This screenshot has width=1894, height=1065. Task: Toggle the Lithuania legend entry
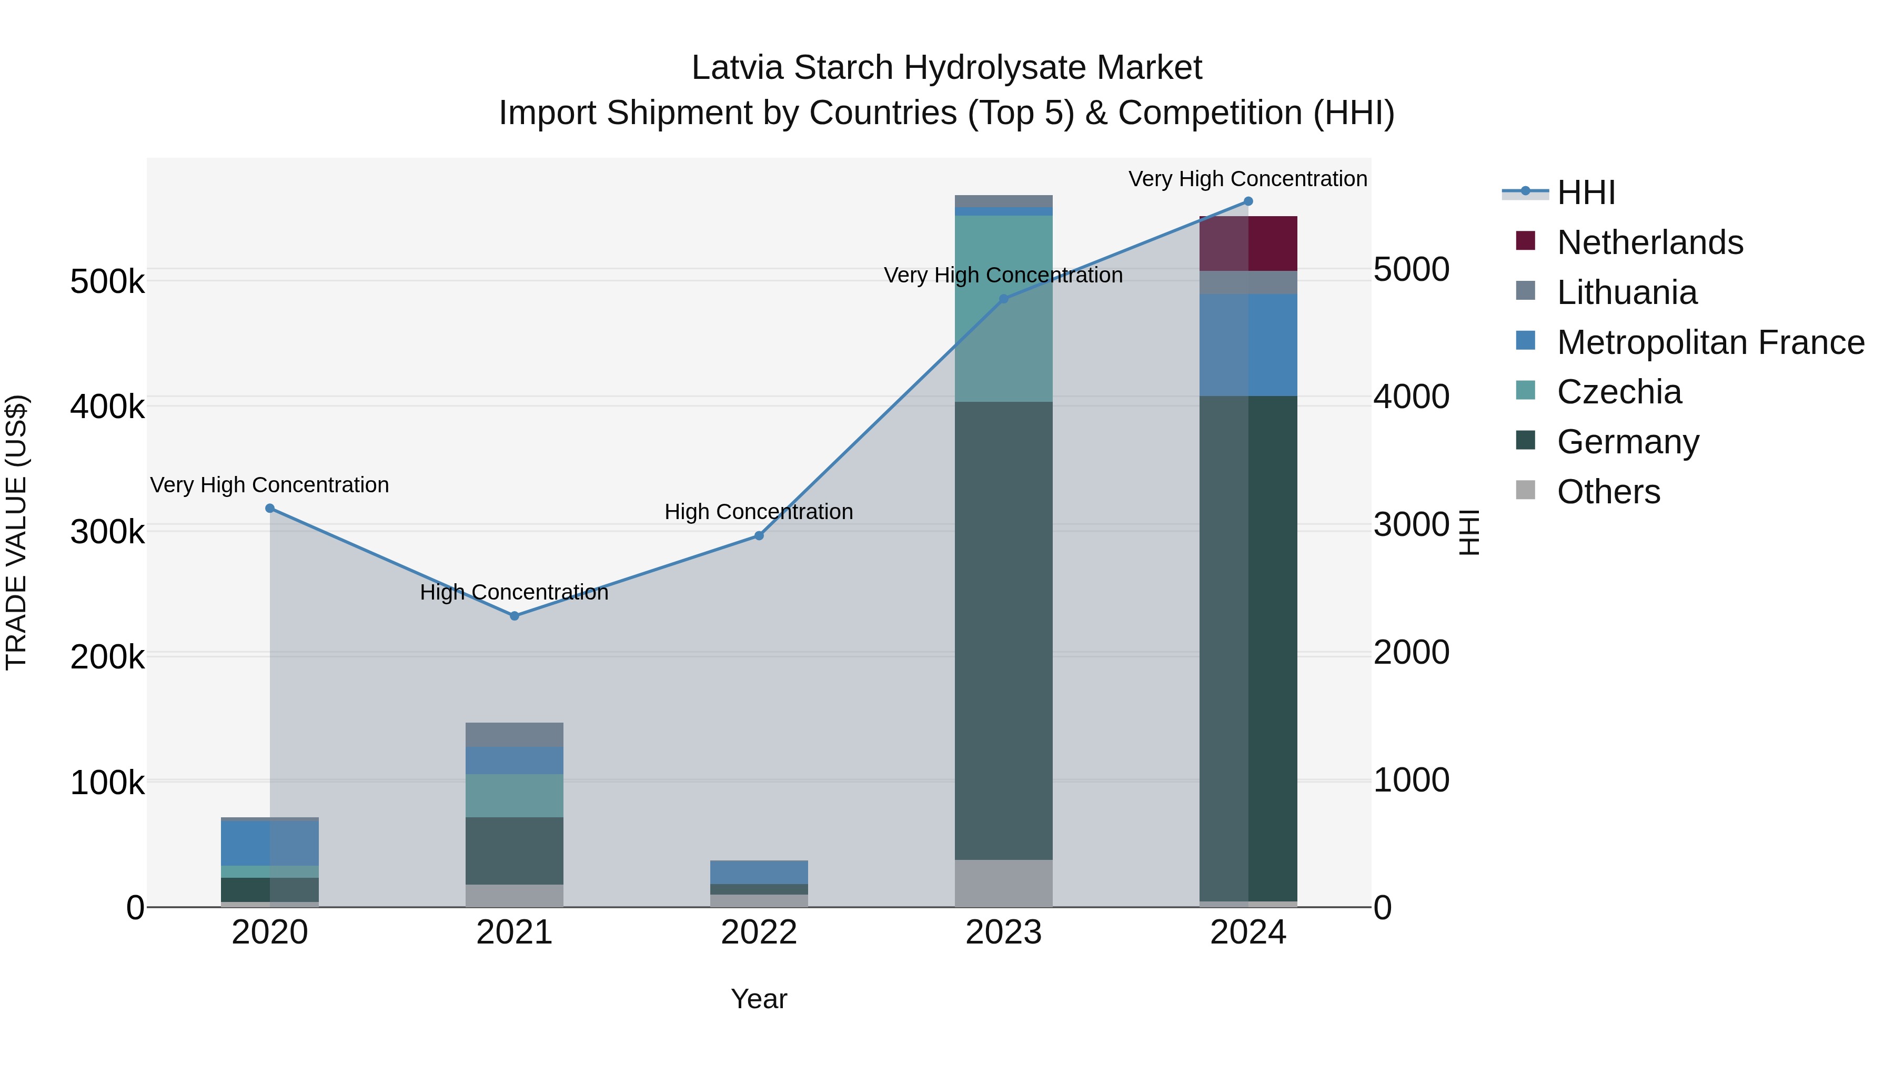(x=1607, y=292)
